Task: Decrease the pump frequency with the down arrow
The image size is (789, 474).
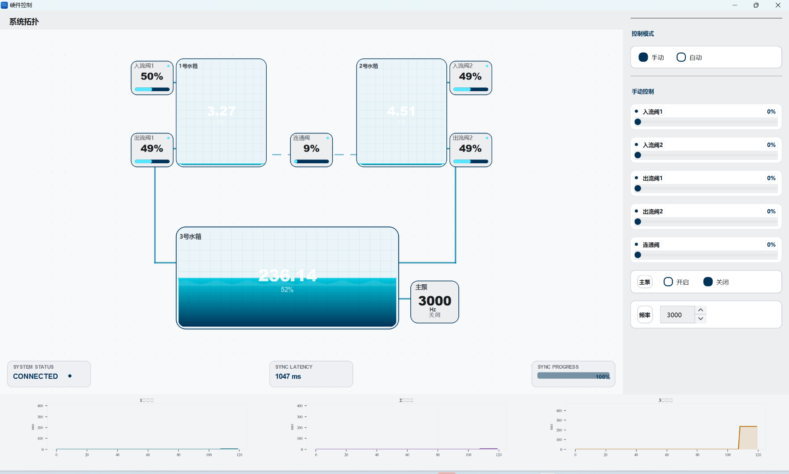Action: 701,319
